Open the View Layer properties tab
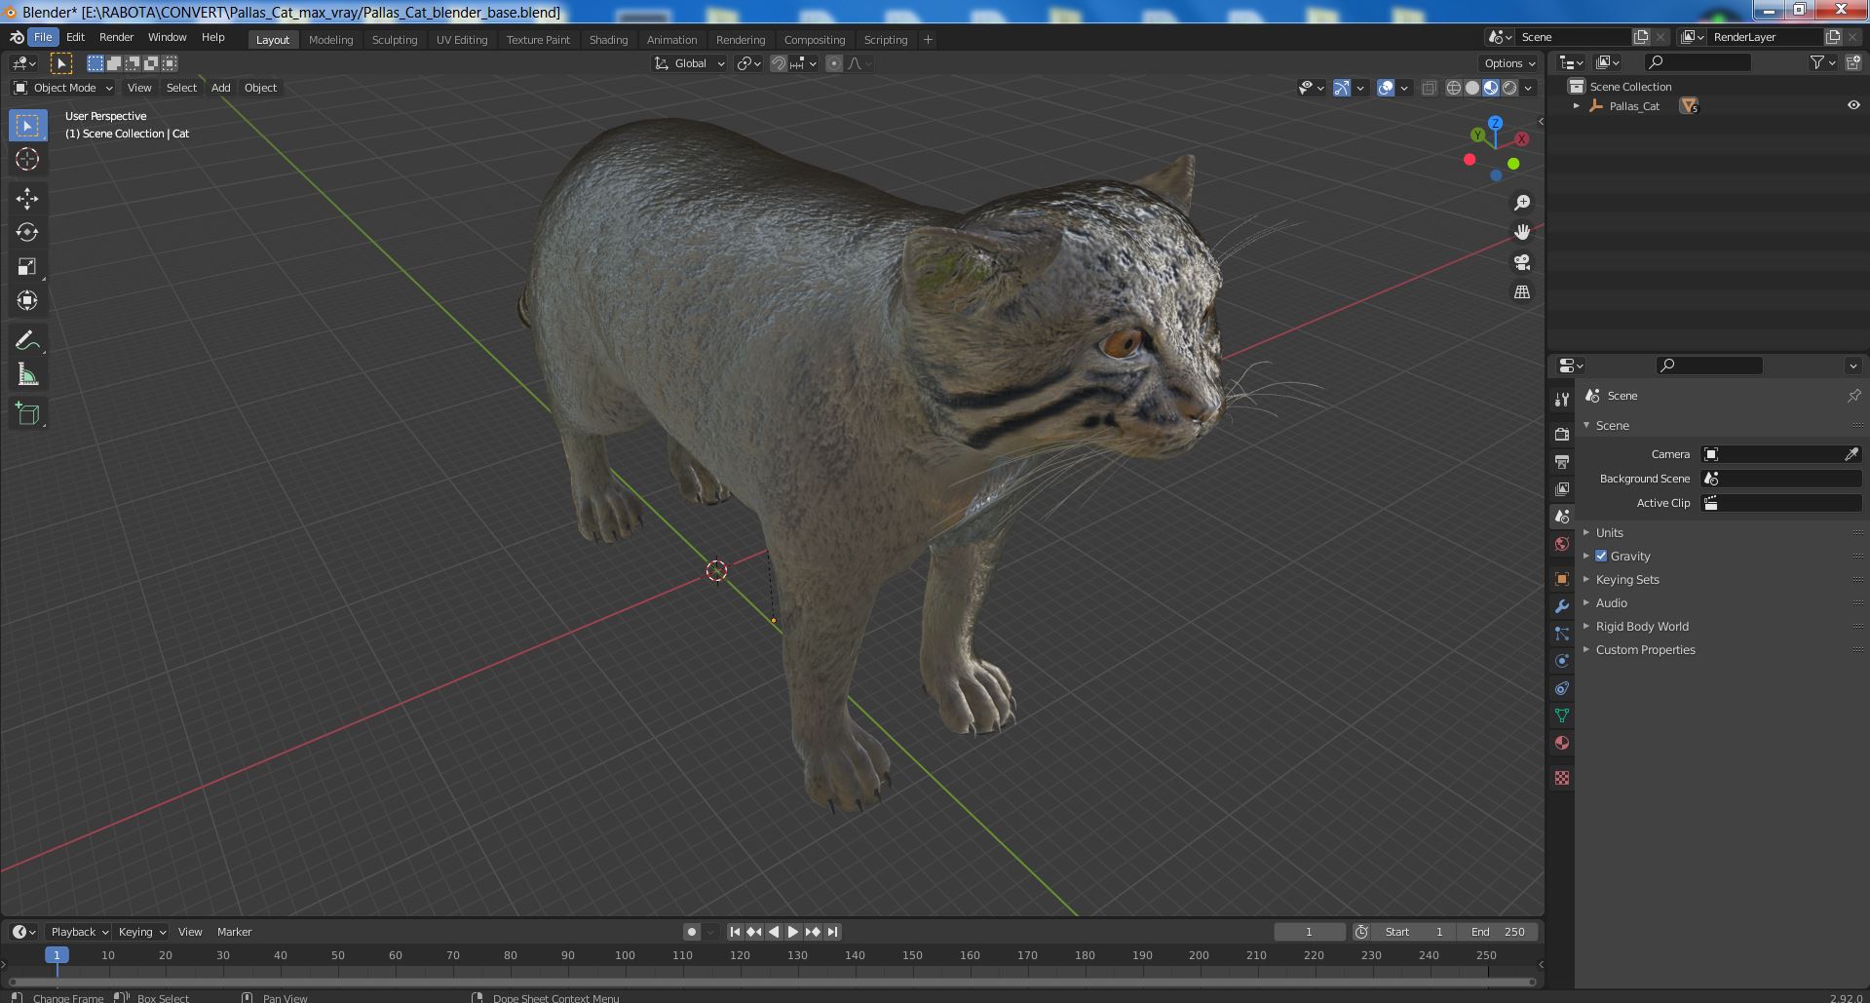This screenshot has height=1003, width=1870. point(1562,489)
